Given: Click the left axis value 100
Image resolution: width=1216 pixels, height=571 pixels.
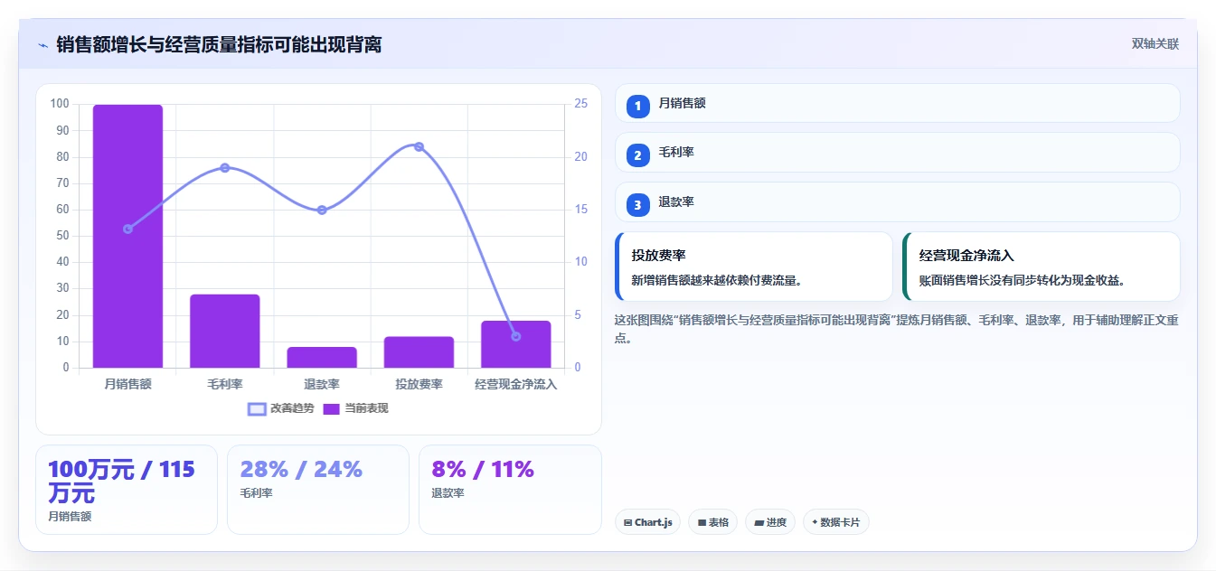Looking at the screenshot, I should pos(60,104).
